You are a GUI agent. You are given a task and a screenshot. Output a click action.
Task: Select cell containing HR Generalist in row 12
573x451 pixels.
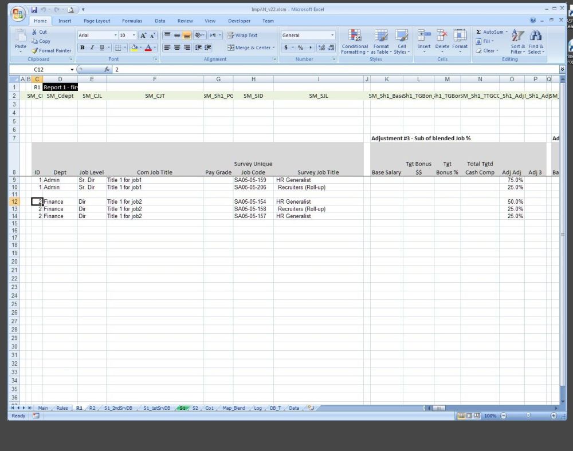coord(318,201)
